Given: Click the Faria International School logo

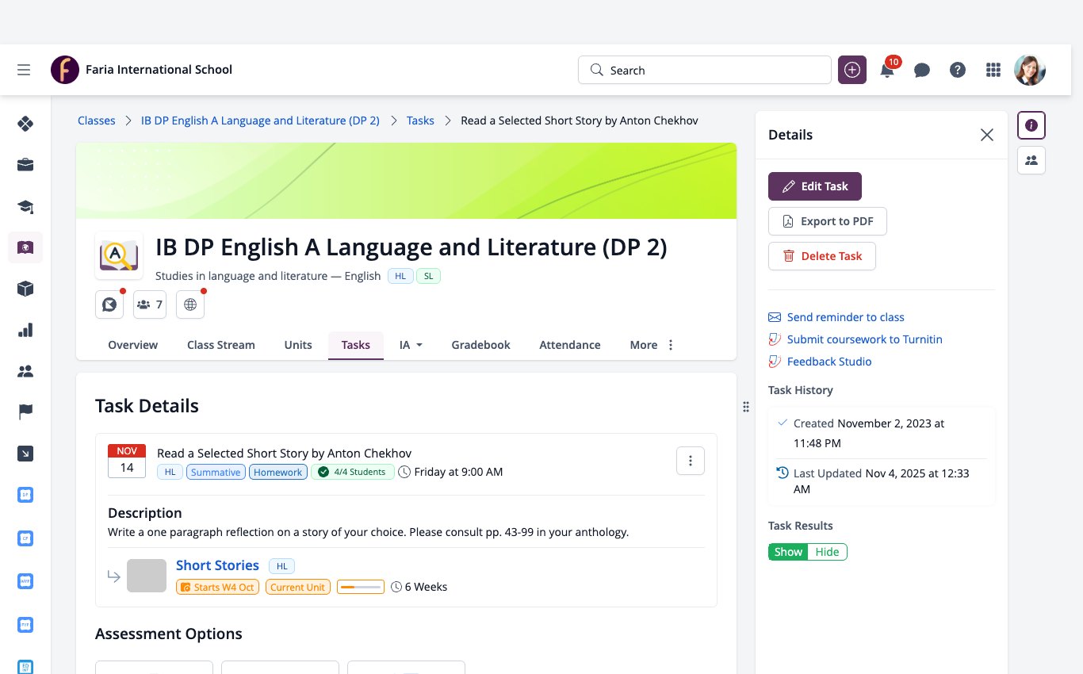Looking at the screenshot, I should (x=65, y=70).
